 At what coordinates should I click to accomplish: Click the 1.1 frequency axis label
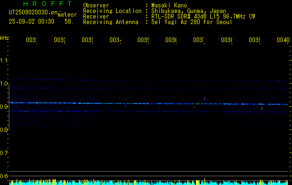click(x=4, y=60)
